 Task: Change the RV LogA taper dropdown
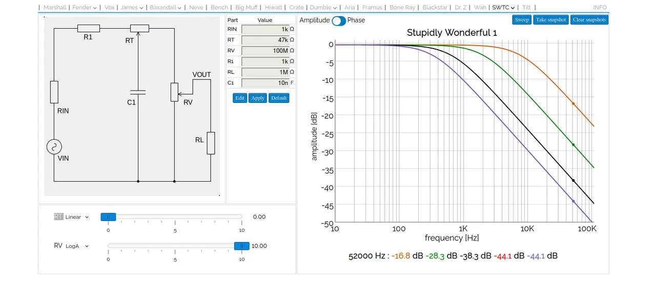[77, 246]
